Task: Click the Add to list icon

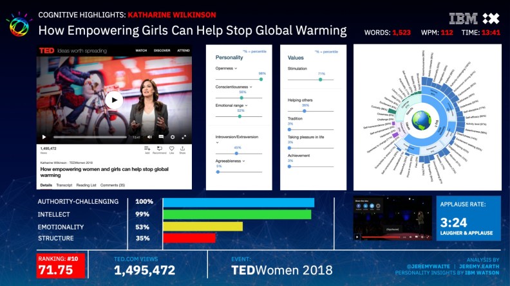Action: click(x=147, y=148)
